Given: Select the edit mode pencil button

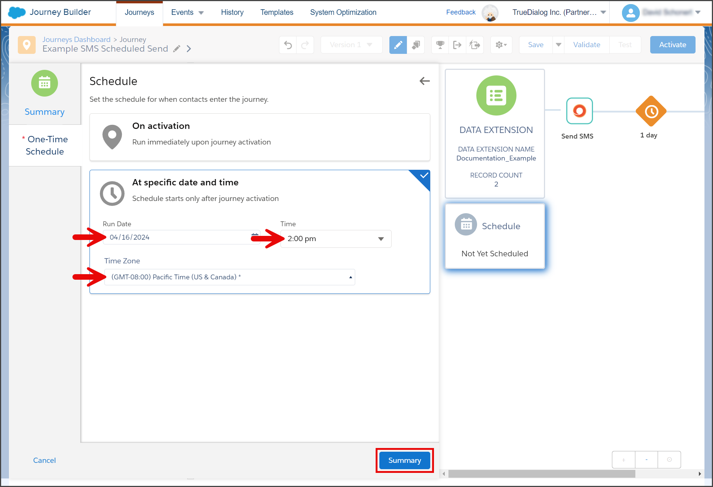Looking at the screenshot, I should pyautogui.click(x=398, y=45).
